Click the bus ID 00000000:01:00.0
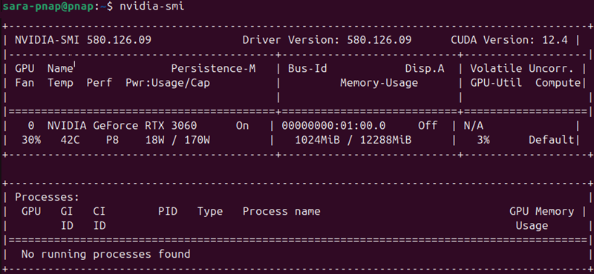The width and height of the screenshot is (594, 274). pyautogui.click(x=333, y=125)
